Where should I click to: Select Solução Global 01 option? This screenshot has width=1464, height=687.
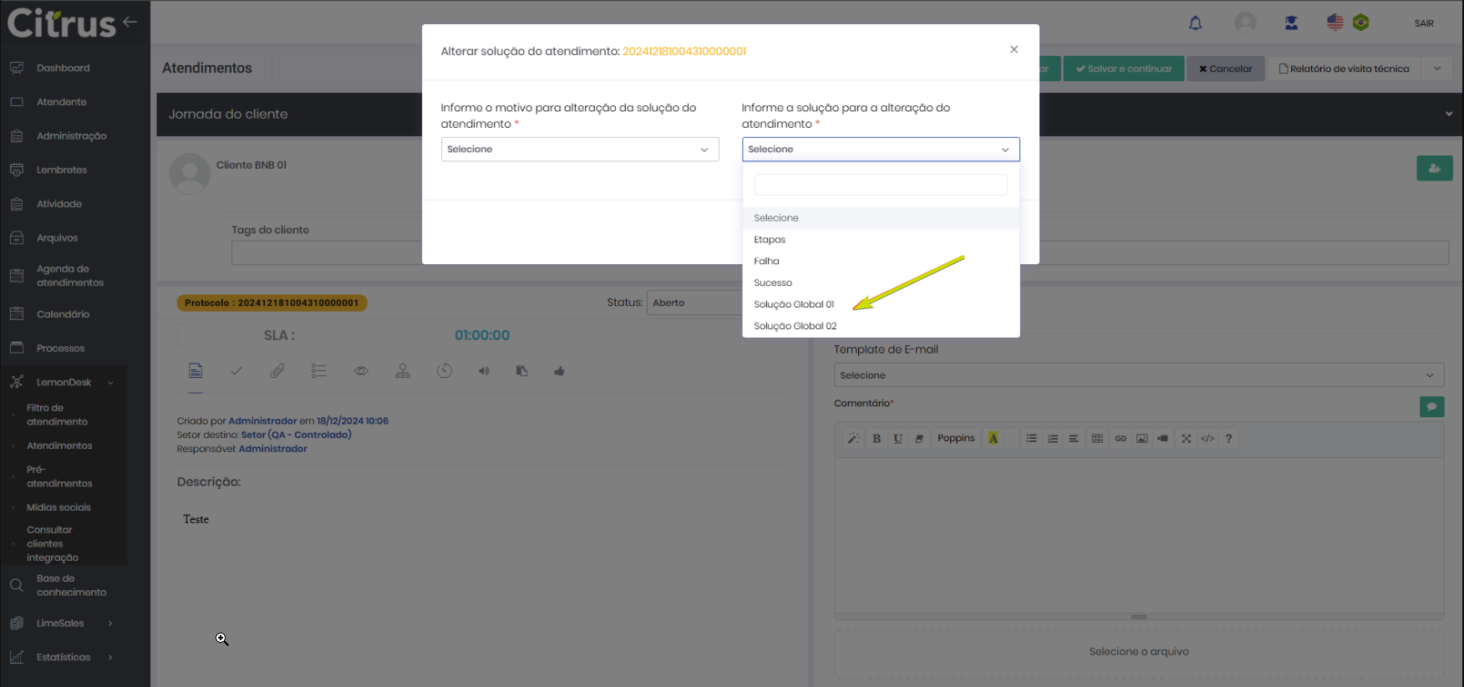tap(794, 305)
